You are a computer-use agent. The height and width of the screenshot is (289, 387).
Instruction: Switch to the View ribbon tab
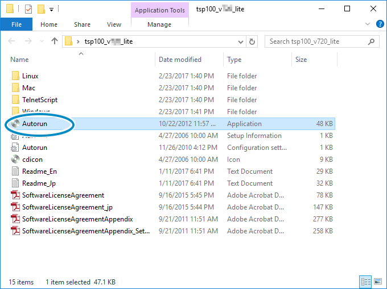(114, 24)
